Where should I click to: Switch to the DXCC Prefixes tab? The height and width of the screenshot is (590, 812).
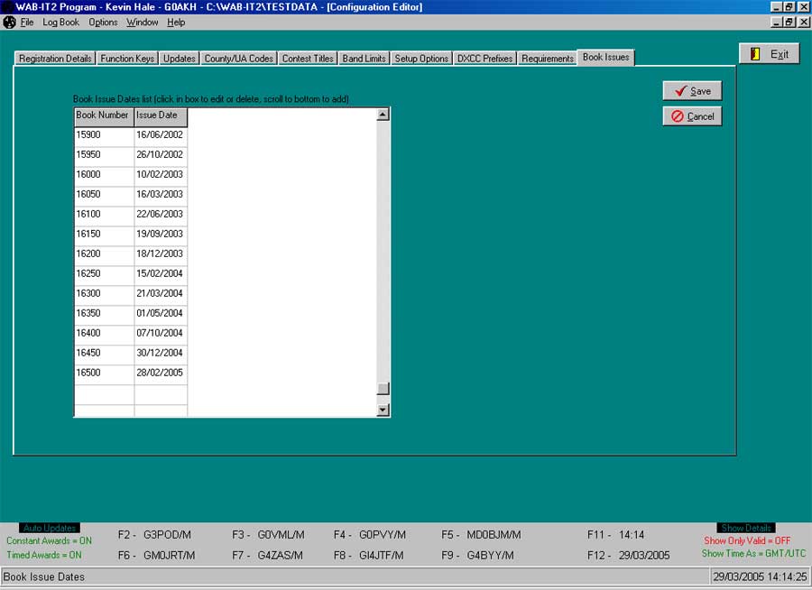[484, 57]
